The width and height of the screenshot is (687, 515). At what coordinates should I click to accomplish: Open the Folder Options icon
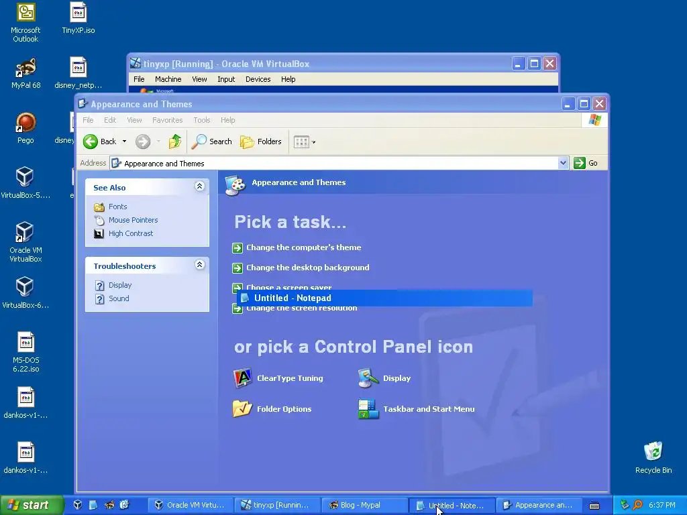[x=272, y=409]
